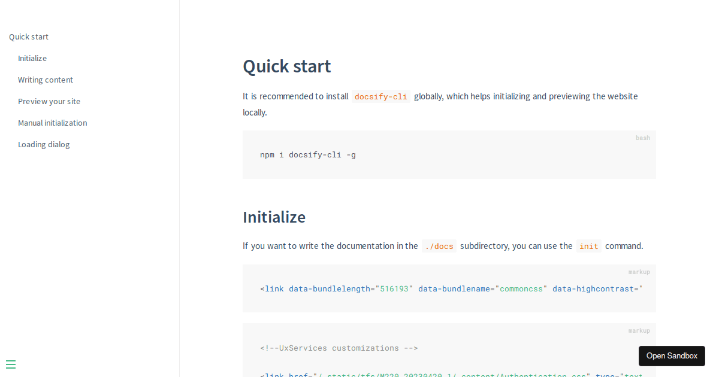Select the init inline code snippet
Image resolution: width=719 pixels, height=377 pixels.
coord(588,245)
